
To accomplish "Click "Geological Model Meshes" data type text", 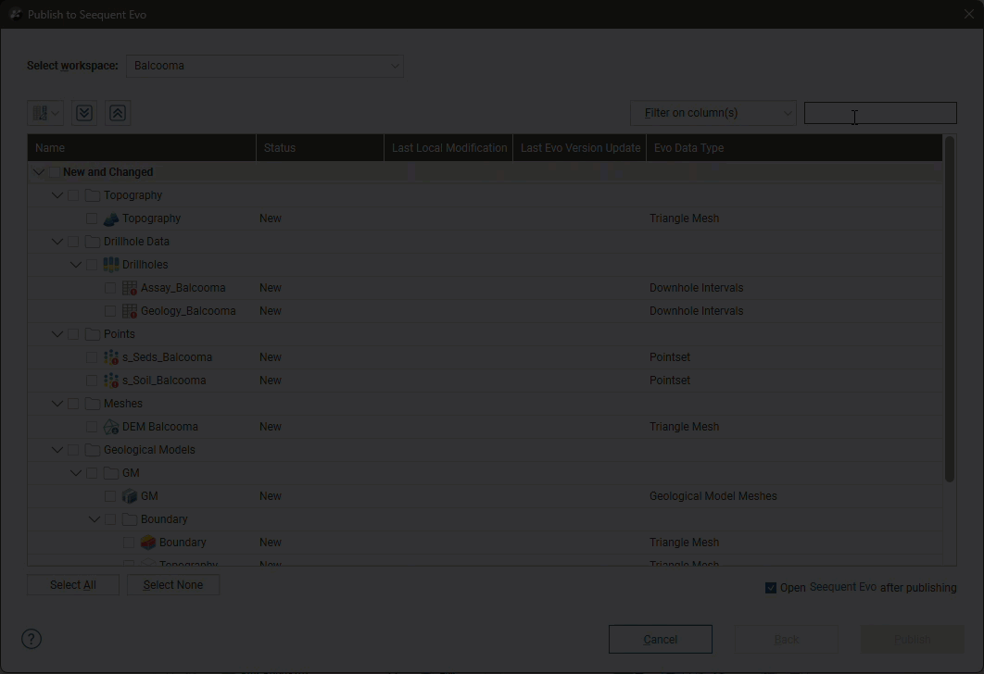I will click(713, 496).
